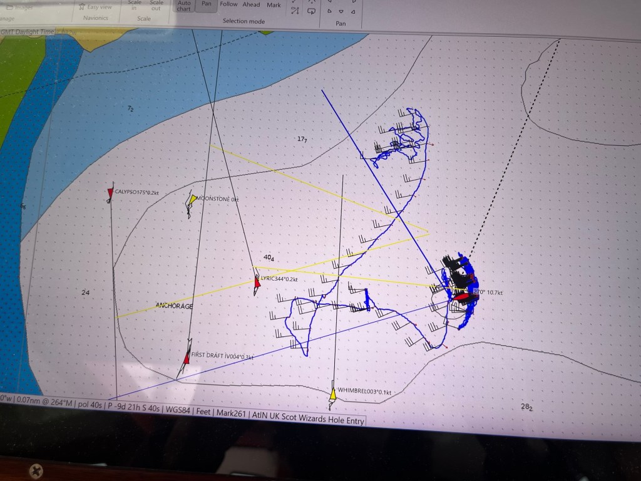Choose Mark selection mode
641x481 pixels.
274,5
